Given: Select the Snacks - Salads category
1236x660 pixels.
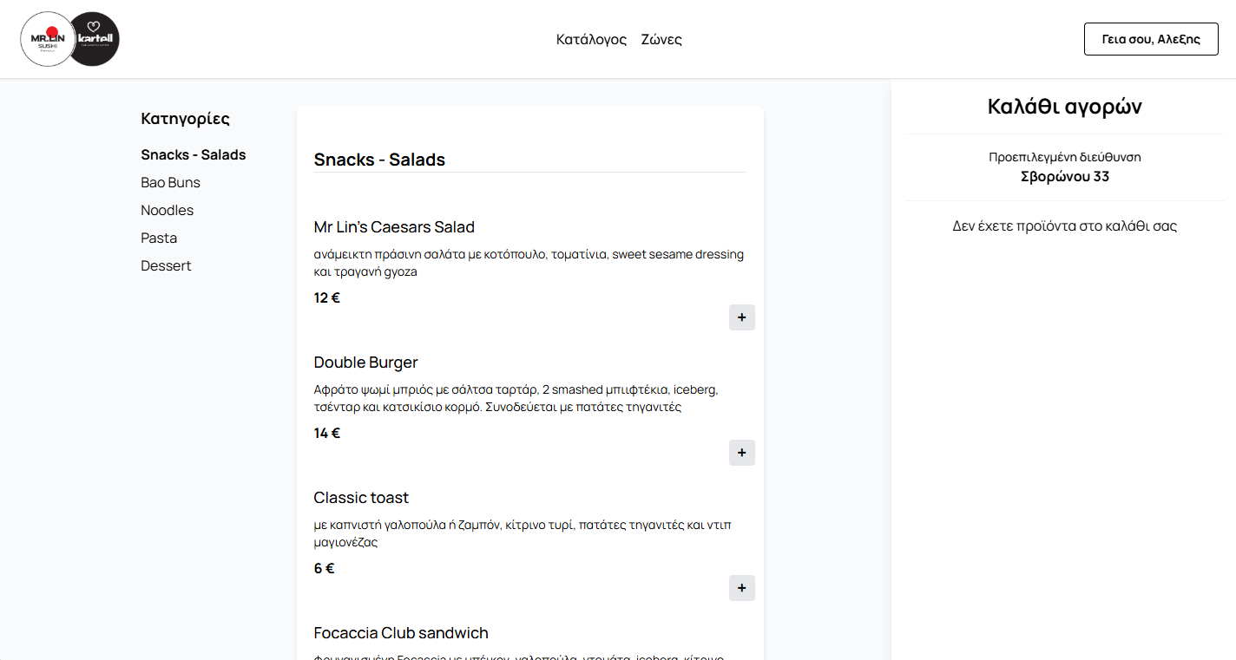Looking at the screenshot, I should click(x=194, y=154).
